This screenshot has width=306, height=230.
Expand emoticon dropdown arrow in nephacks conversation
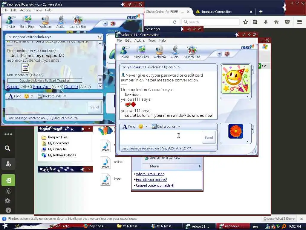coord(32,96)
